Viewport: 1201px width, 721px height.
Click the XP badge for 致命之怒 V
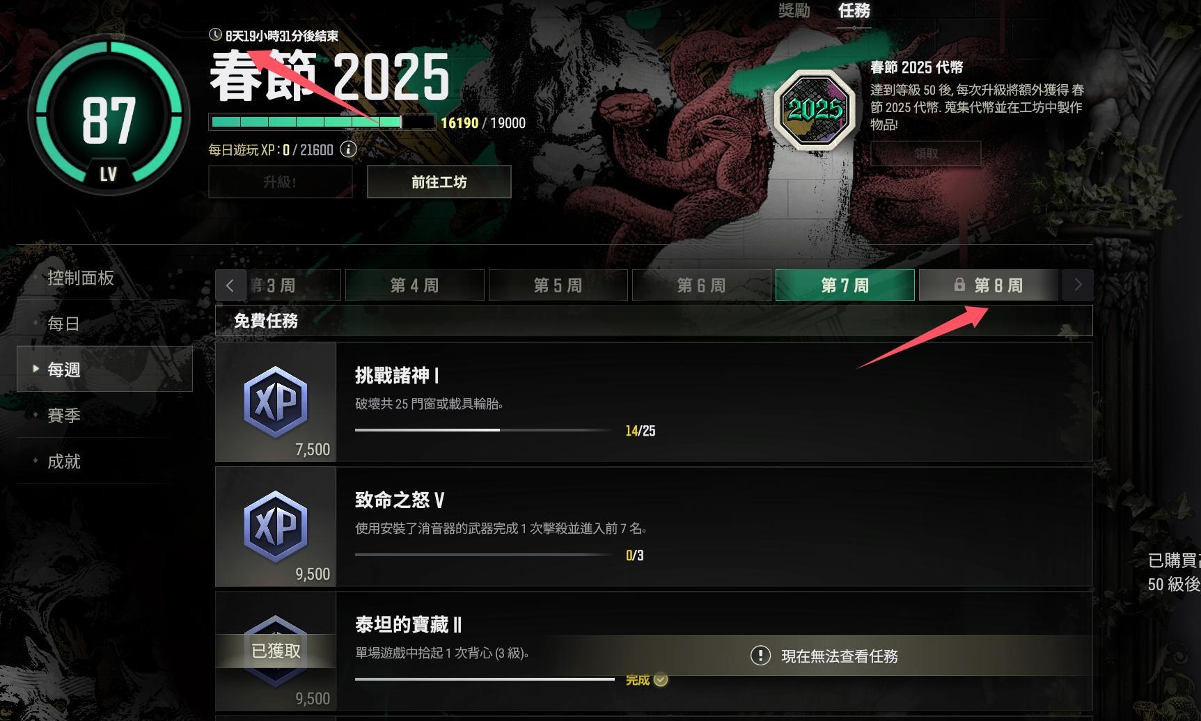click(276, 526)
